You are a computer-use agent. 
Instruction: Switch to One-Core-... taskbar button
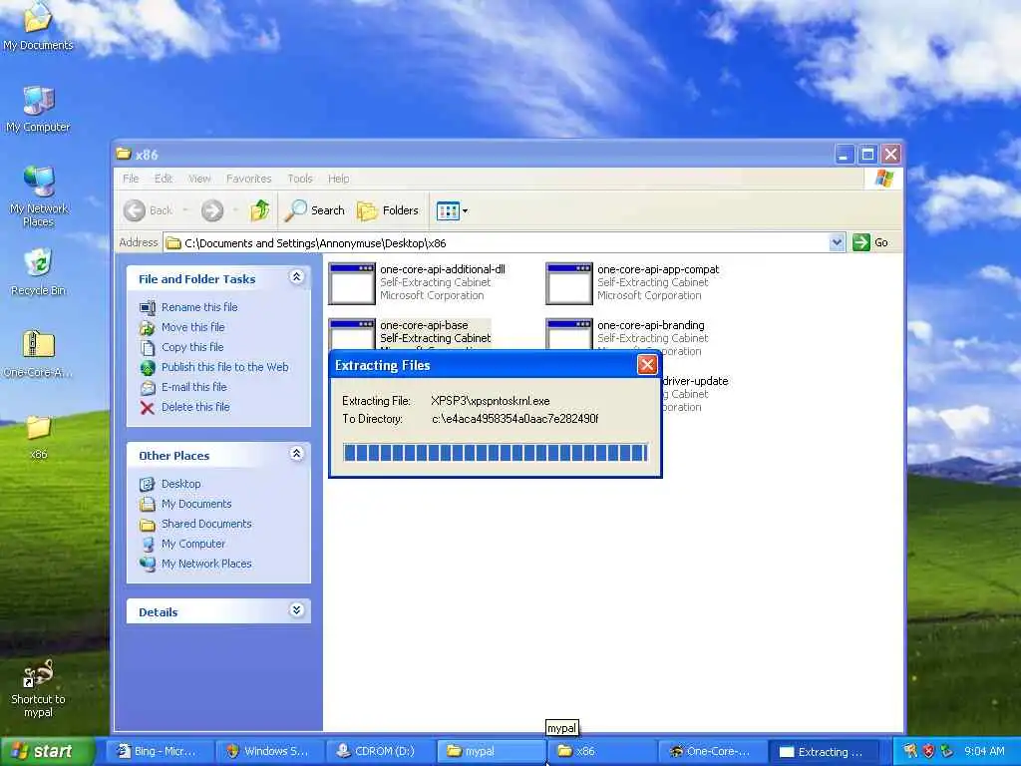pos(712,752)
